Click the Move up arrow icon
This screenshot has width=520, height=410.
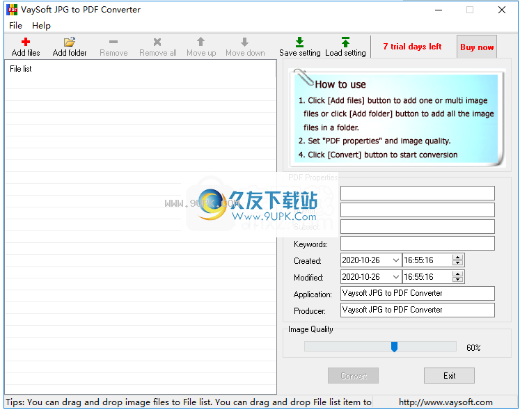tap(200, 42)
